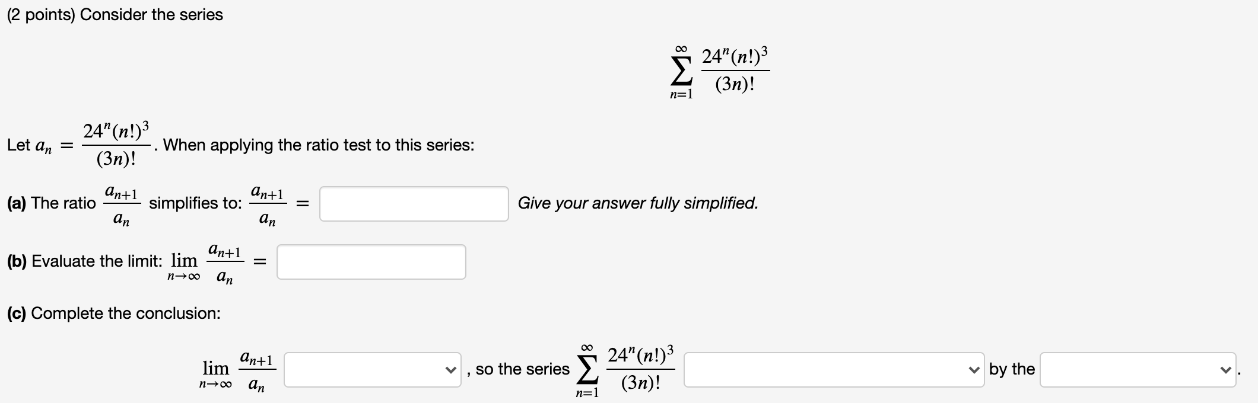Click the part (b) limit answer box
The height and width of the screenshot is (403, 1258).
[x=371, y=261]
